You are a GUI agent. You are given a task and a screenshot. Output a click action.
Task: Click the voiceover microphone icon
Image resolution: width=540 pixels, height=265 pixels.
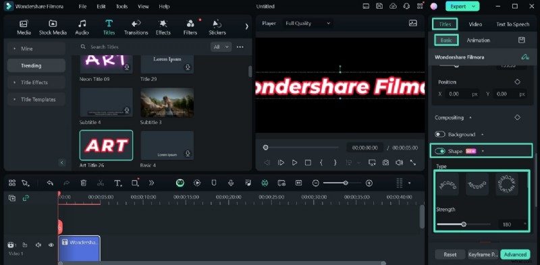click(231, 183)
